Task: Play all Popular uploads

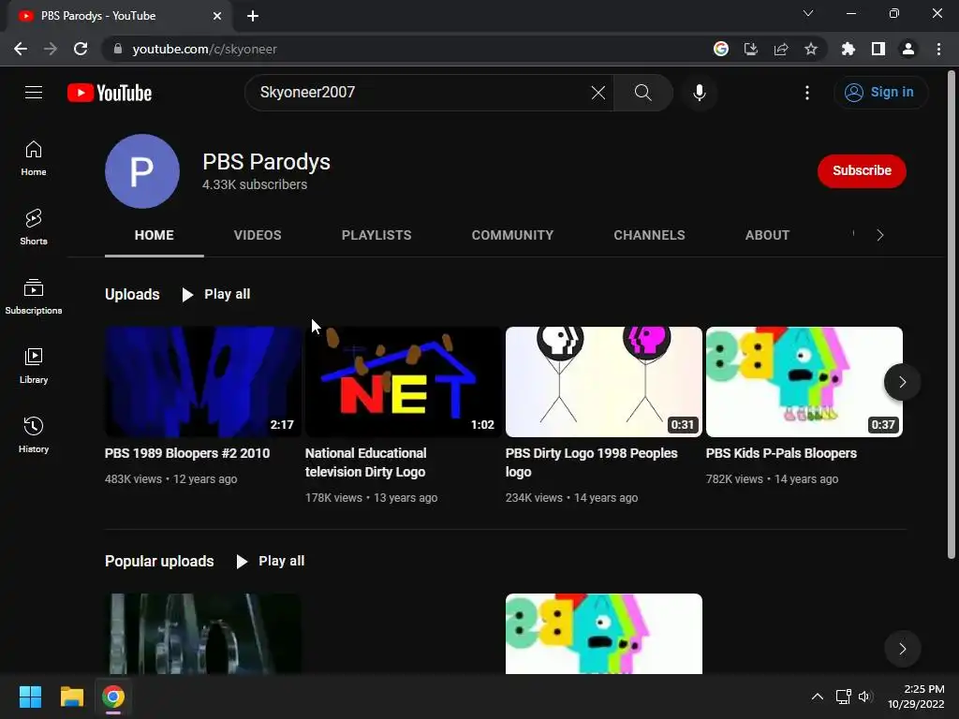Action: pyautogui.click(x=271, y=562)
